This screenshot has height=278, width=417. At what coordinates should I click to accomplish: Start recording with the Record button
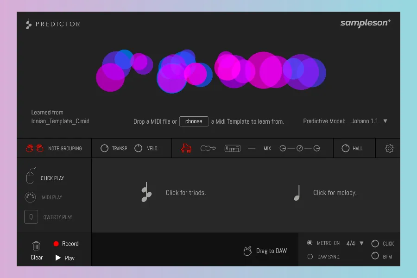tap(56, 244)
